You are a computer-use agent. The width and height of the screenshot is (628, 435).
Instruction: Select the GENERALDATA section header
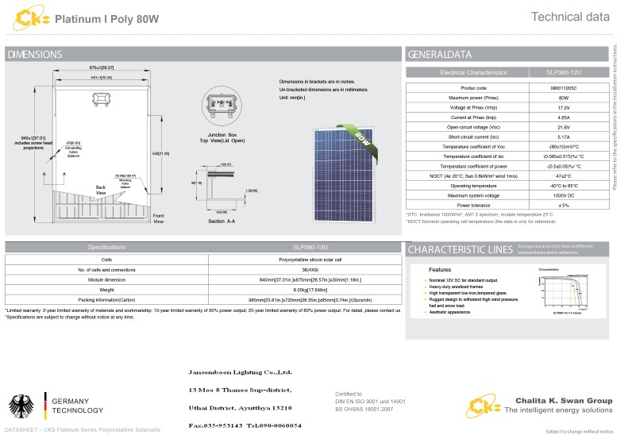tap(507, 54)
